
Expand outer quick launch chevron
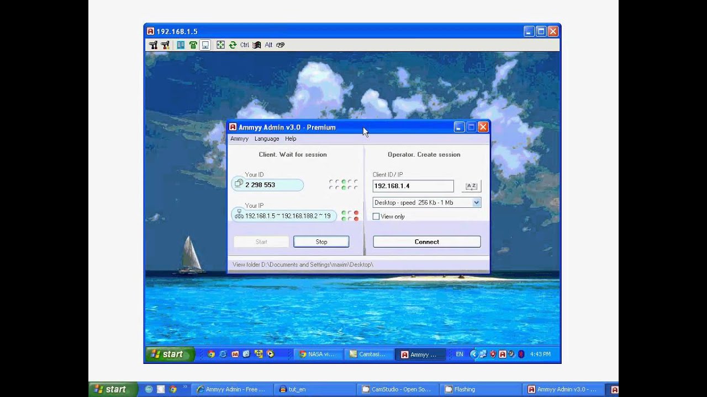pyautogui.click(x=185, y=387)
